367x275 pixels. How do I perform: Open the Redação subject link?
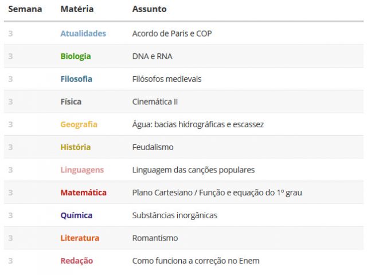tap(76, 261)
